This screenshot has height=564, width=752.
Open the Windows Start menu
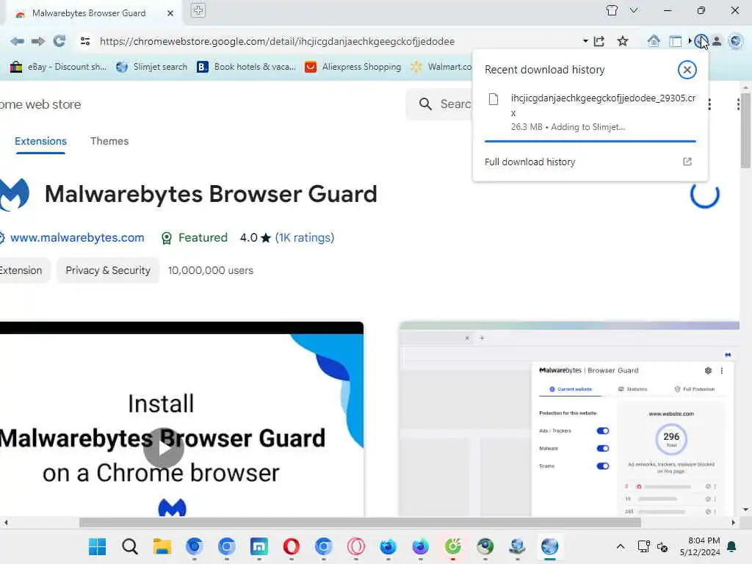coord(98,546)
